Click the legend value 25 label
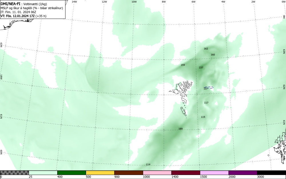This screenshot has height=179, width=286. tap(31, 177)
